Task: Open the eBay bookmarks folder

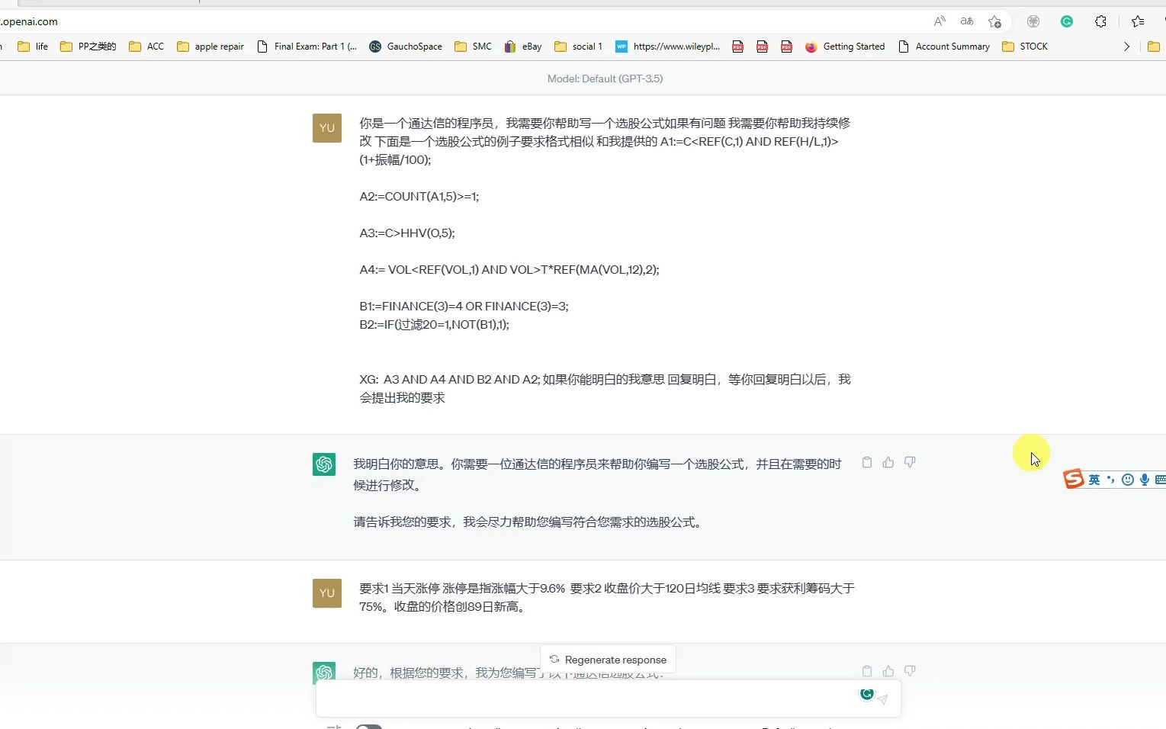Action: pos(522,47)
